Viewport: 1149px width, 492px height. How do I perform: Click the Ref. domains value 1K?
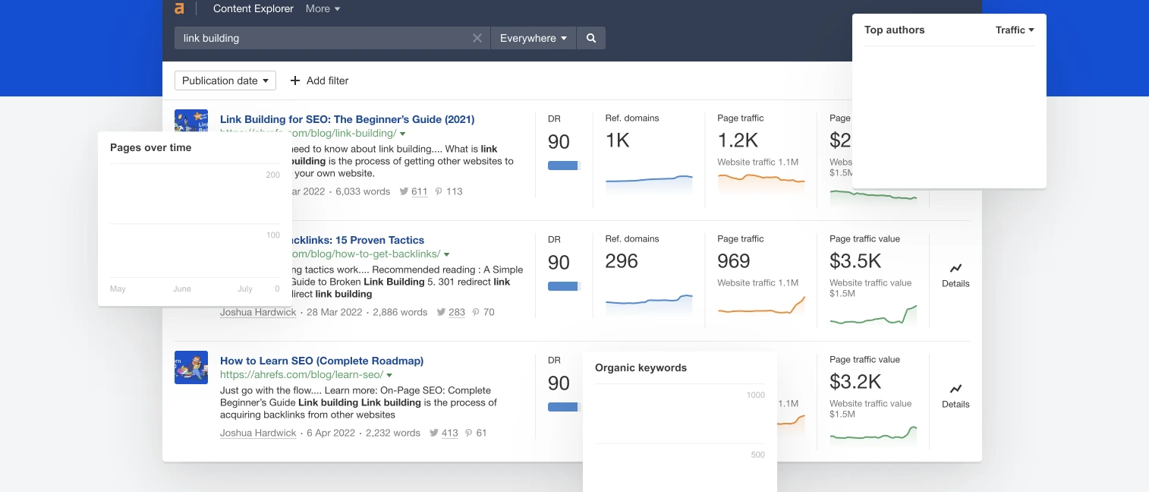(x=618, y=140)
